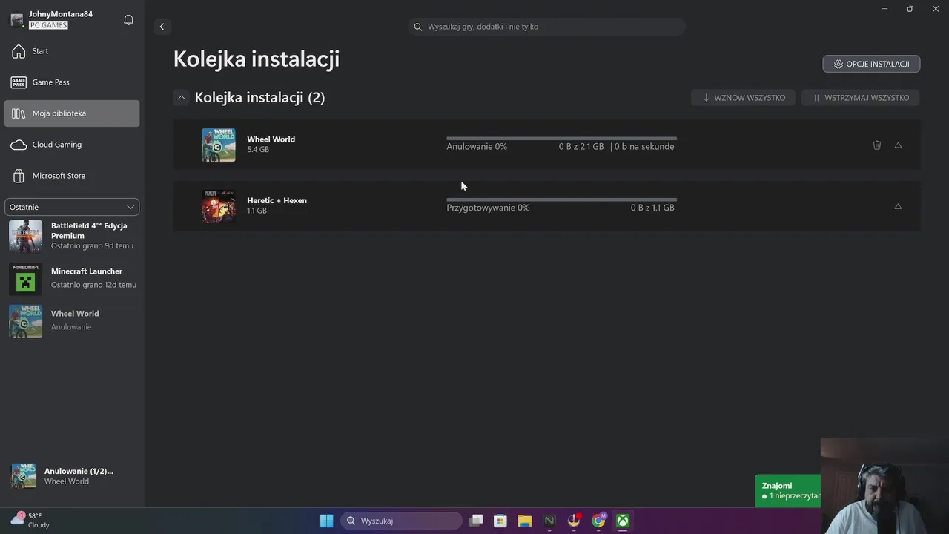
Task: Collapse the Kolejka instalacji (2) section
Action: [181, 98]
